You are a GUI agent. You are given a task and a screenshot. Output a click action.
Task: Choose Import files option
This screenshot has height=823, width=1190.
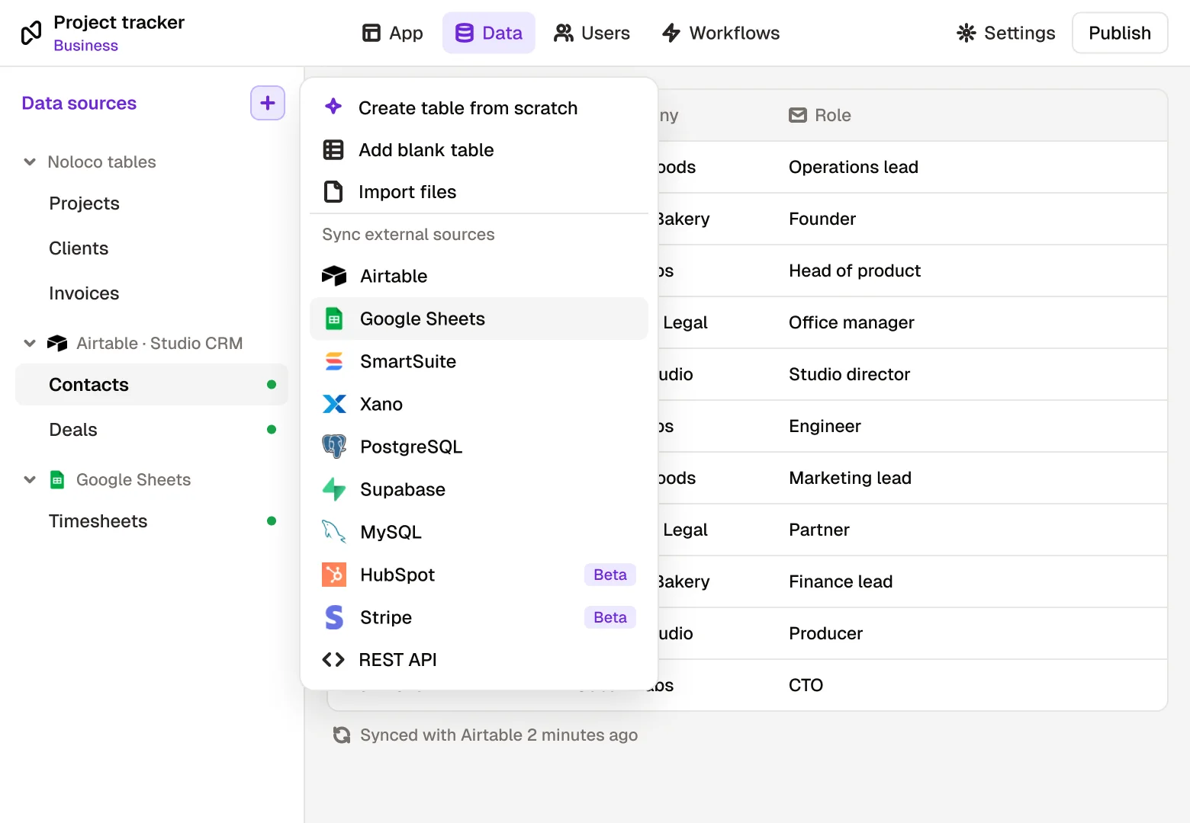(x=479, y=192)
